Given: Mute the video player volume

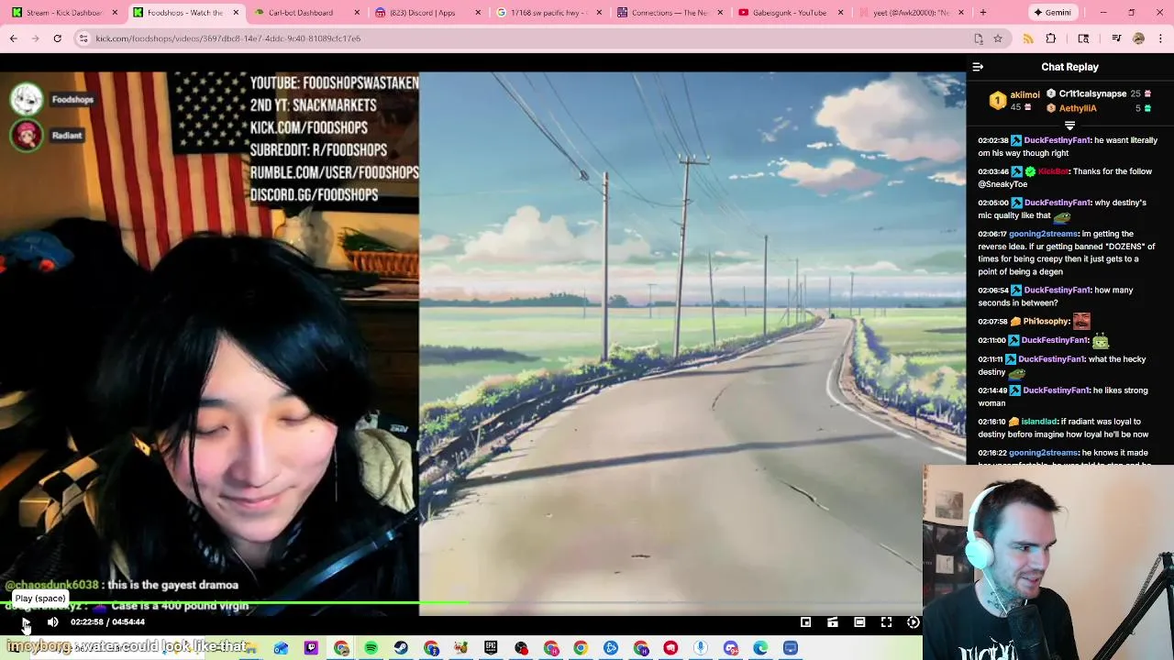Looking at the screenshot, I should click(x=53, y=622).
